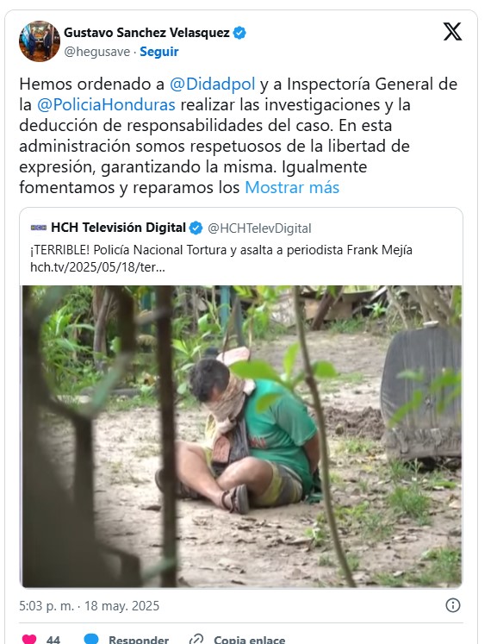Viewport: 497px width, 644px height.
Task: Open the @HCHTelevDigital handle
Action: [259, 228]
